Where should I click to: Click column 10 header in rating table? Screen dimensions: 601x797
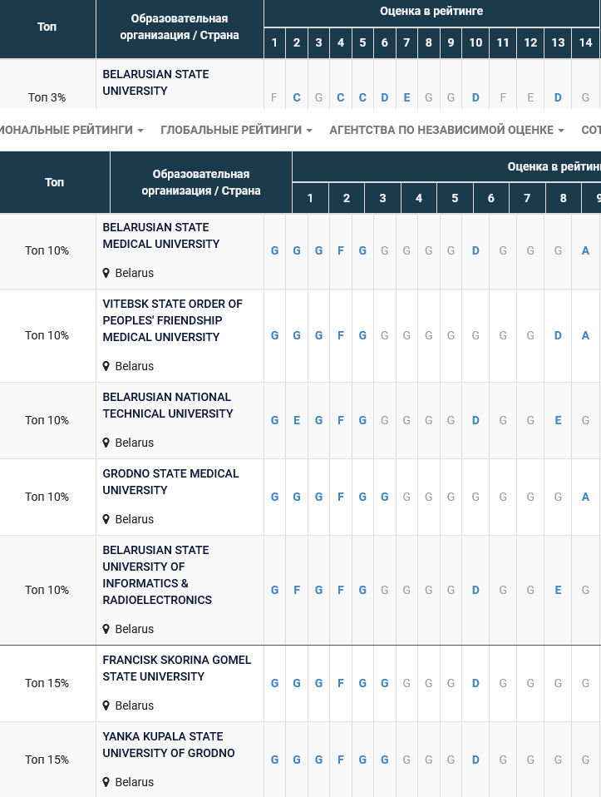(x=475, y=42)
